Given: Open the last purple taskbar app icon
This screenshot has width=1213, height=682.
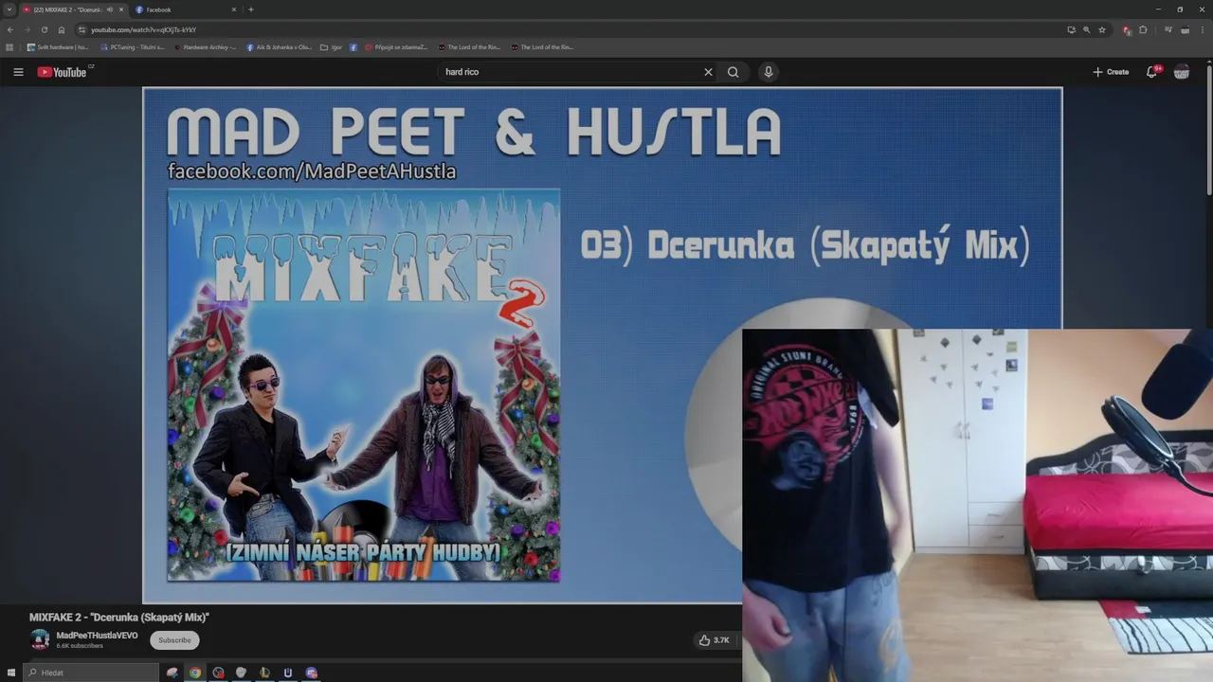Looking at the screenshot, I should (x=312, y=673).
